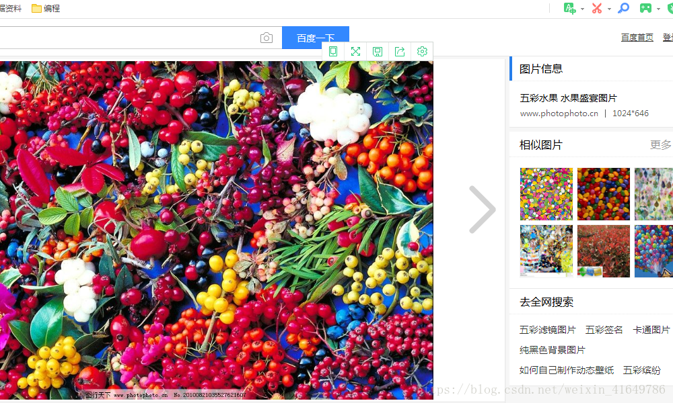Expand the game controller dropdown arrow
This screenshot has height=403, width=673.
(658, 9)
